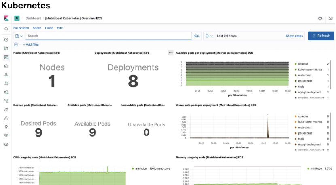This screenshot has height=185, width=336.
Task: Select Clone in the dashboard menu
Action: (x=49, y=28)
